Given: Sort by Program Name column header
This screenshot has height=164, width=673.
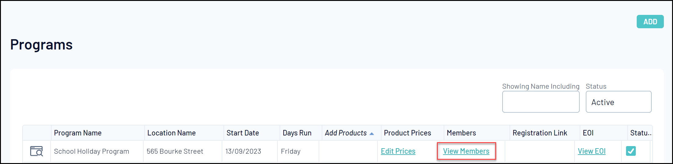Looking at the screenshot, I should click(78, 133).
